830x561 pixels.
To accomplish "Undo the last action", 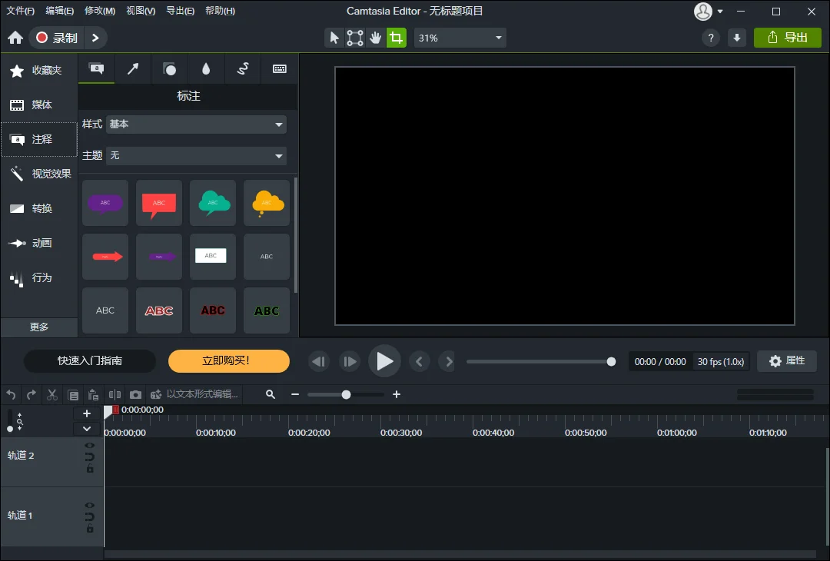I will pos(11,395).
